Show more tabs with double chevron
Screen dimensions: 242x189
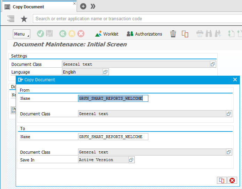(x=93, y=6)
